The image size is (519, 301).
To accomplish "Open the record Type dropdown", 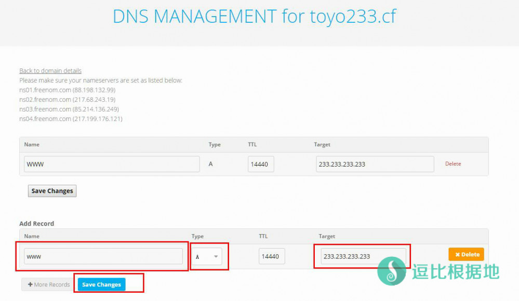I will [207, 256].
